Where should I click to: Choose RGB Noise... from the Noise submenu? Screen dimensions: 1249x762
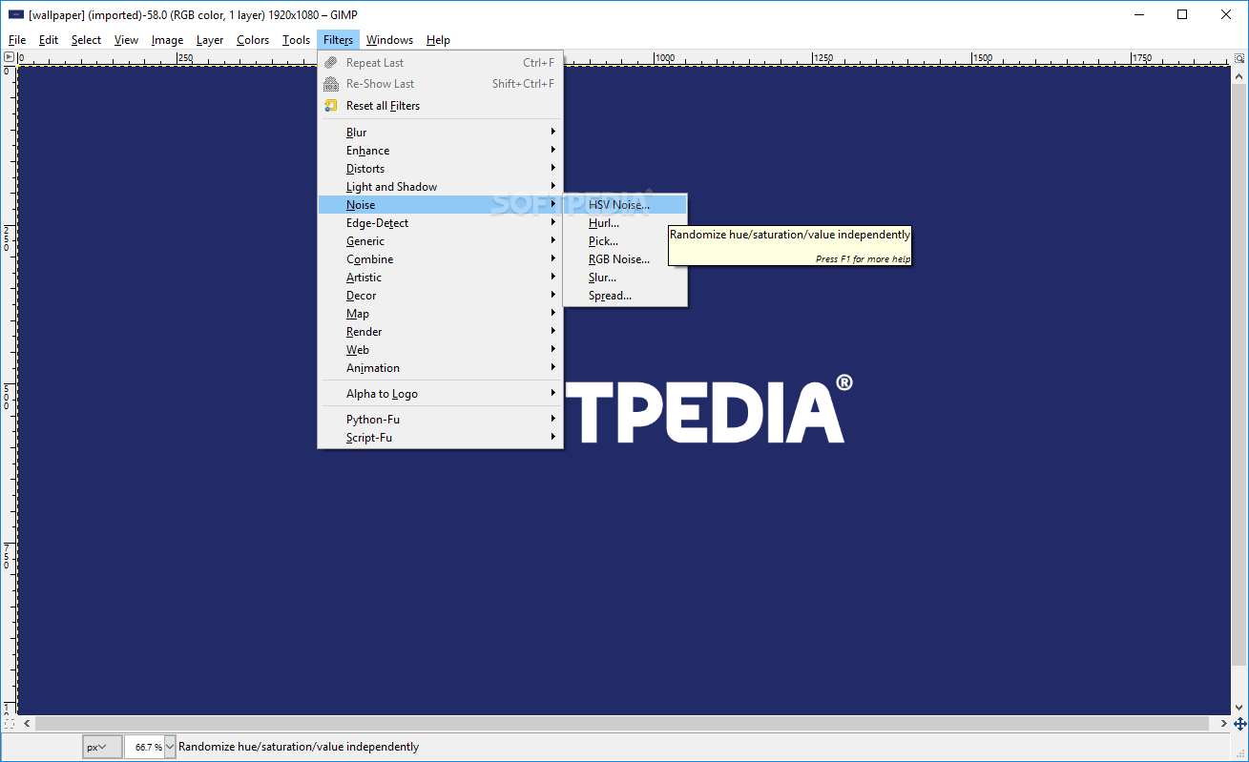pos(625,259)
